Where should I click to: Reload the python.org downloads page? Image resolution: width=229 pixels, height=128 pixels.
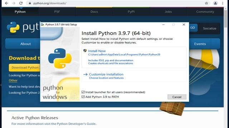pyautogui.click(x=21, y=3)
